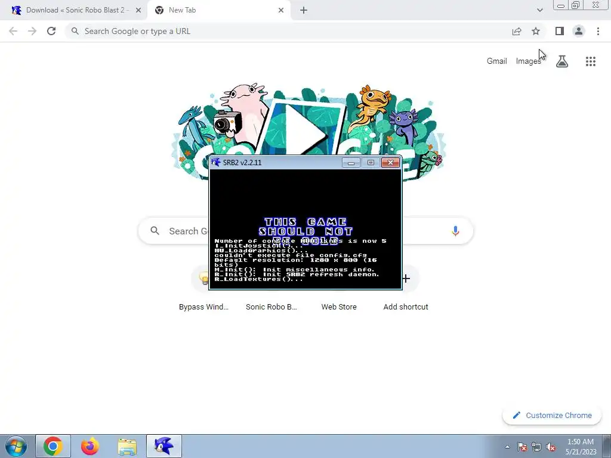611x458 pixels.
Task: Open the Web Store shortcut
Action: [339, 307]
